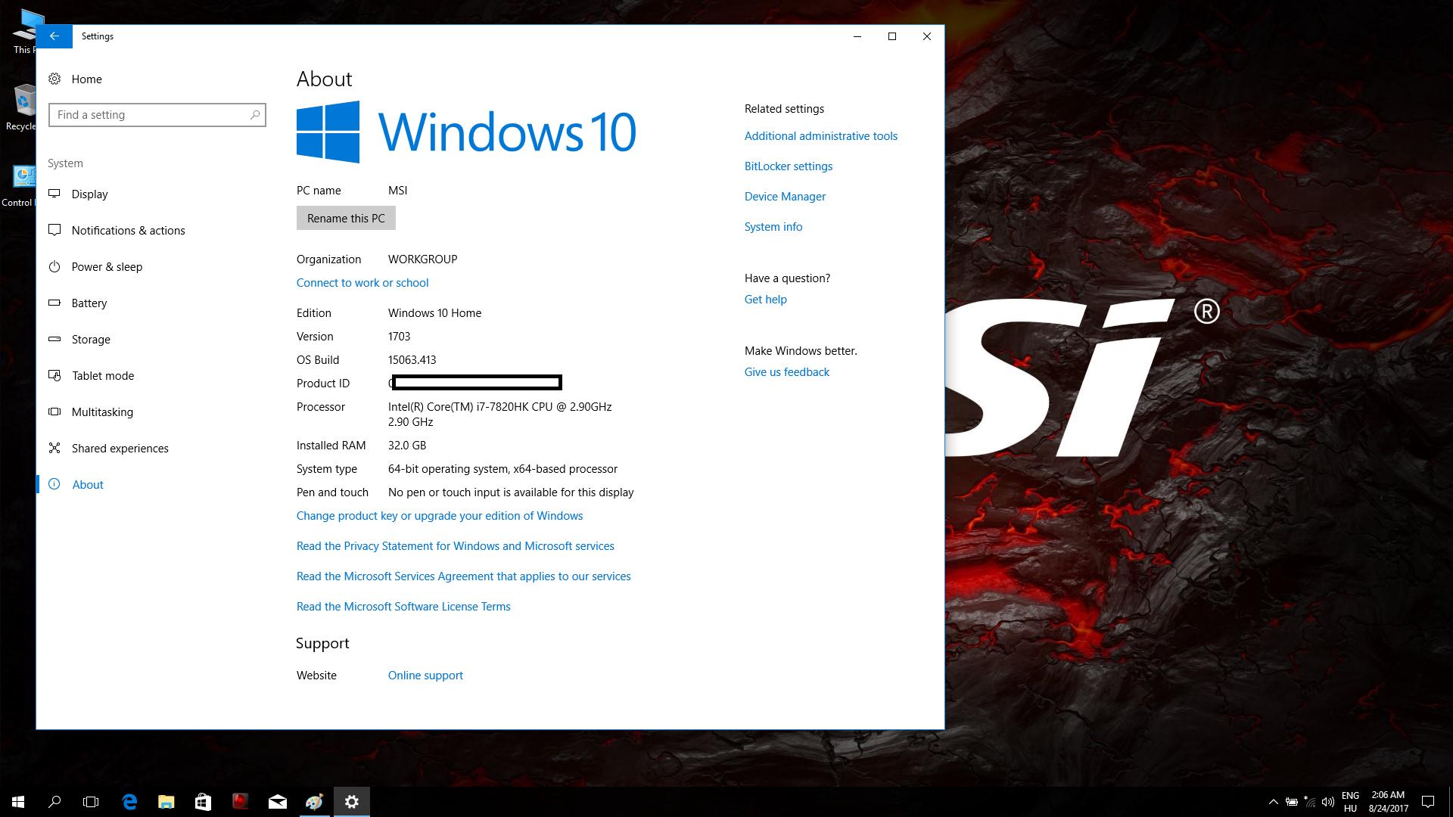Click the battery tray icon
1453x817 pixels.
(1292, 802)
